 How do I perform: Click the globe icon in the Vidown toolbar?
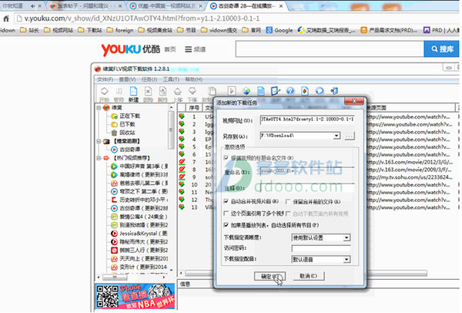[x=246, y=91]
